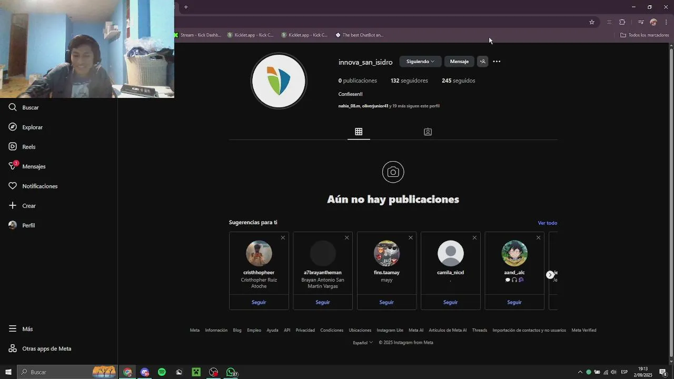Image resolution: width=674 pixels, height=379 pixels.
Task: Open WhatsApp from the taskbar
Action: click(x=231, y=372)
